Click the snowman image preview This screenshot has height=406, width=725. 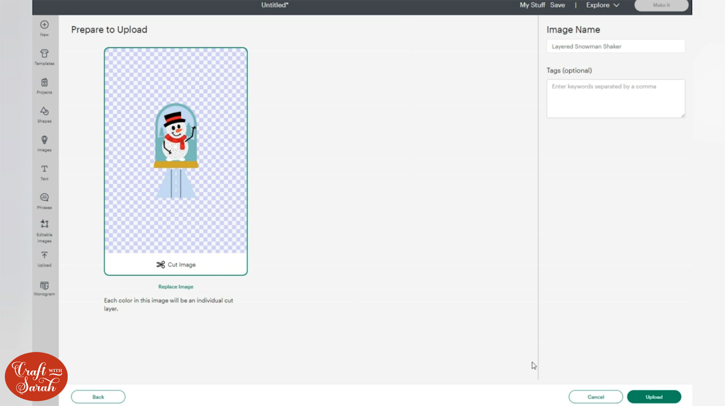tap(176, 151)
